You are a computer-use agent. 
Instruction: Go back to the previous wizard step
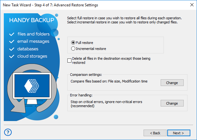click(x=155, y=133)
